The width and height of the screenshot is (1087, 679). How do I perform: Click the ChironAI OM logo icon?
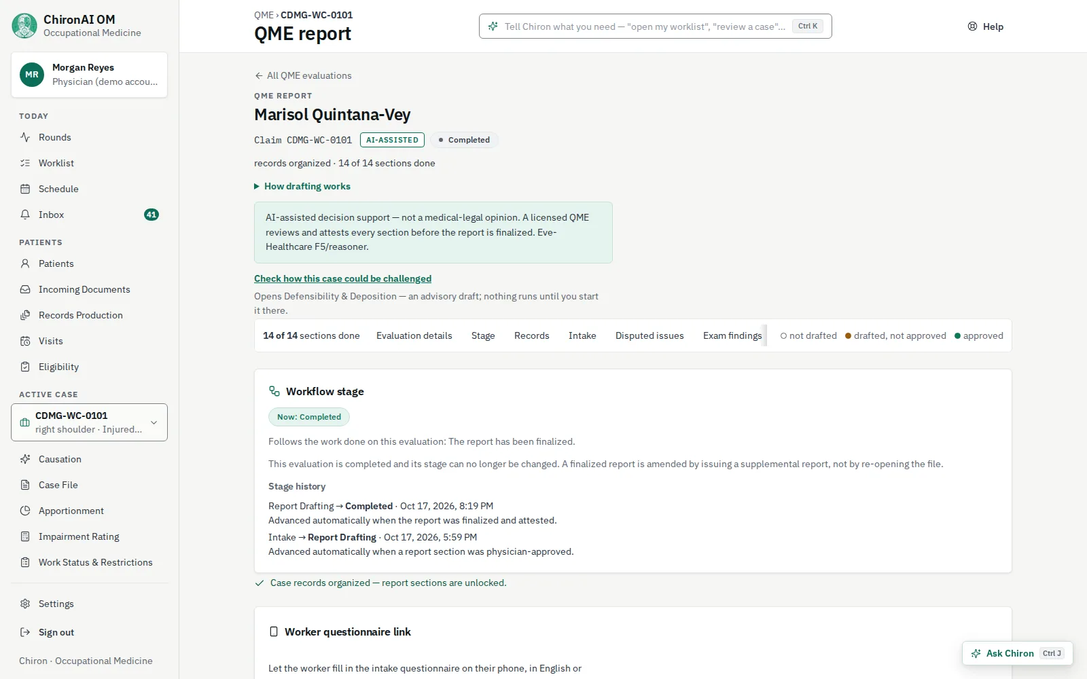[24, 26]
